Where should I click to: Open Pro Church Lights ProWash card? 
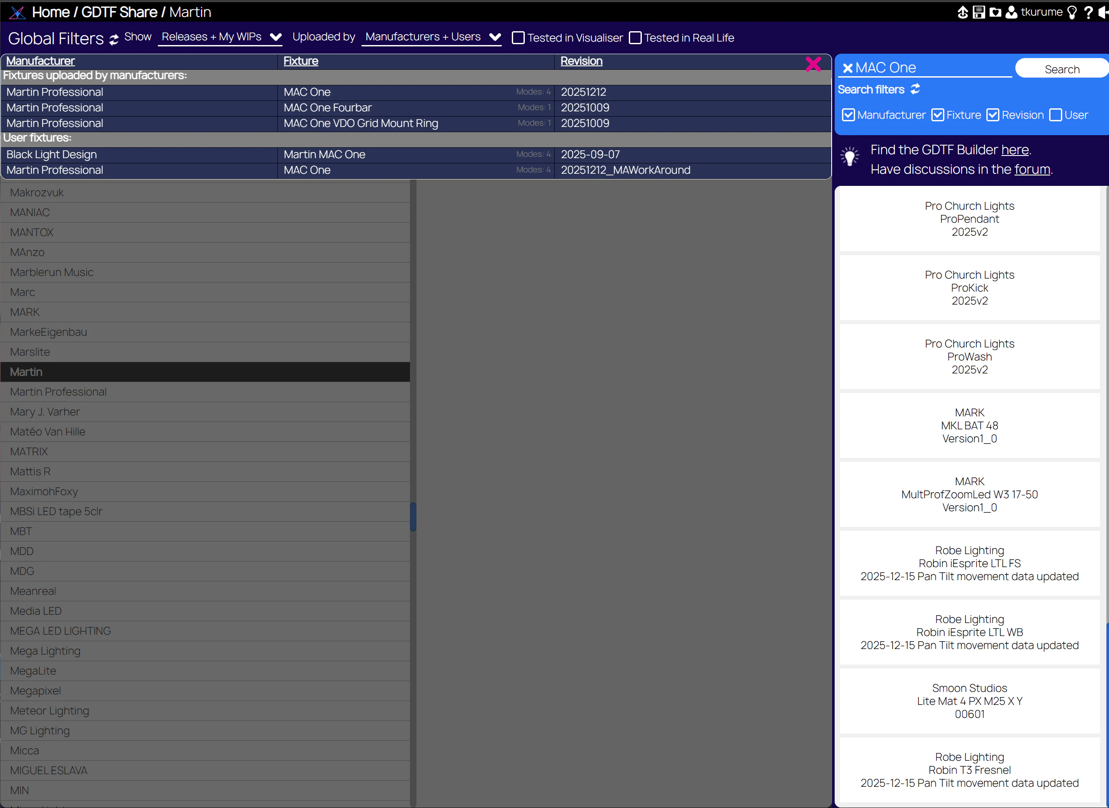coord(969,357)
